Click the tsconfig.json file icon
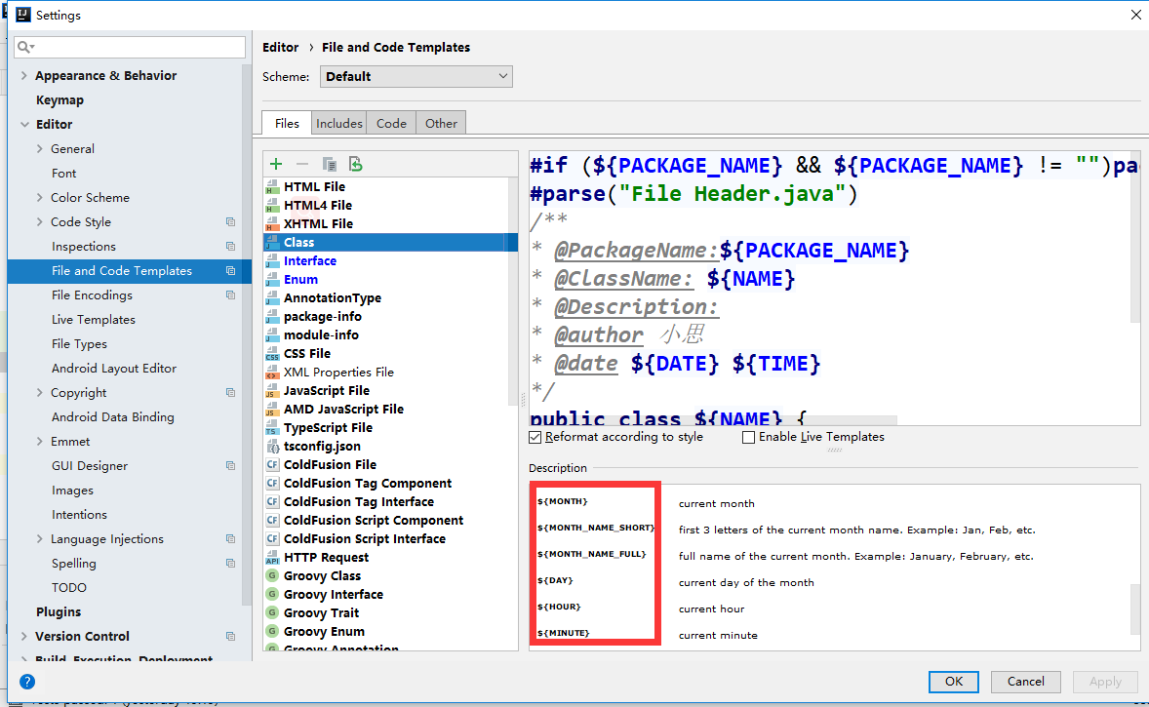 pyautogui.click(x=272, y=447)
